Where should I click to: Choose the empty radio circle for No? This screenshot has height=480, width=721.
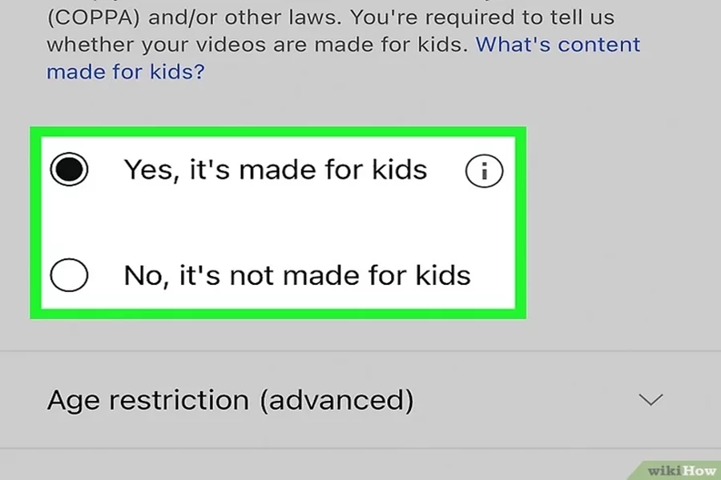click(x=69, y=275)
